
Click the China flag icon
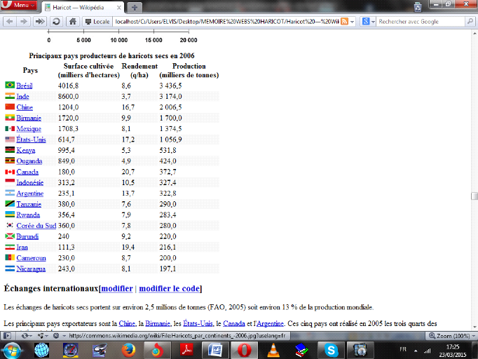[x=10, y=107]
